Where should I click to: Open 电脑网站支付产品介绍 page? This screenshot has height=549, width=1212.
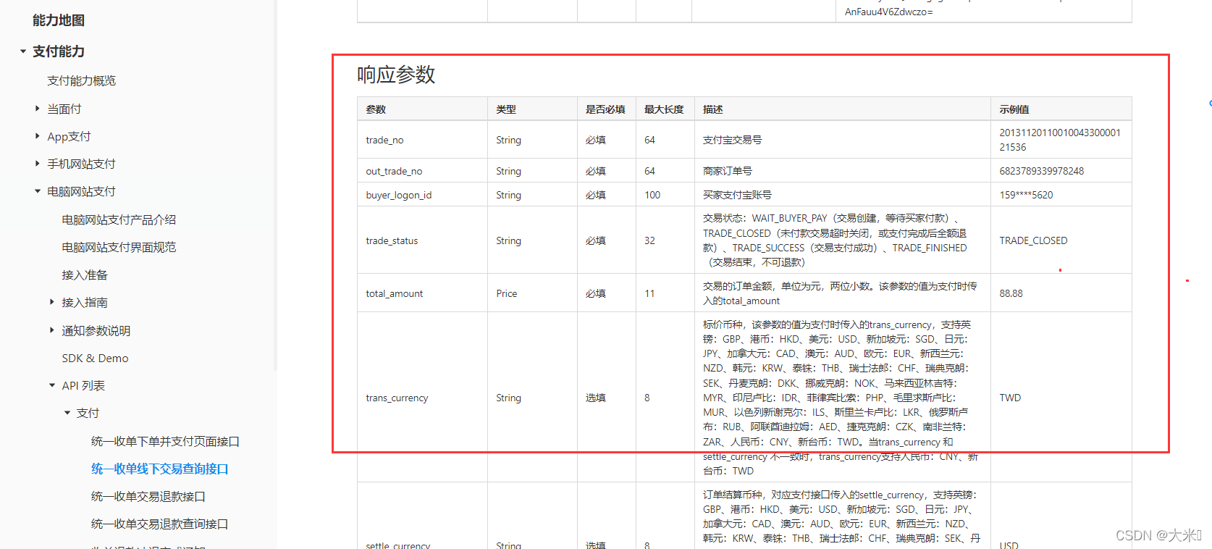119,219
